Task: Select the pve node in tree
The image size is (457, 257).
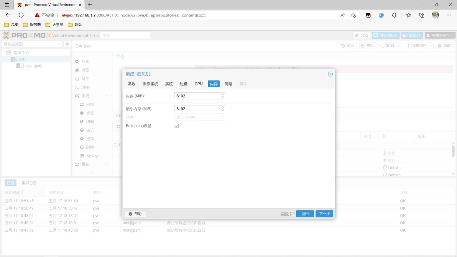Action: click(x=21, y=59)
